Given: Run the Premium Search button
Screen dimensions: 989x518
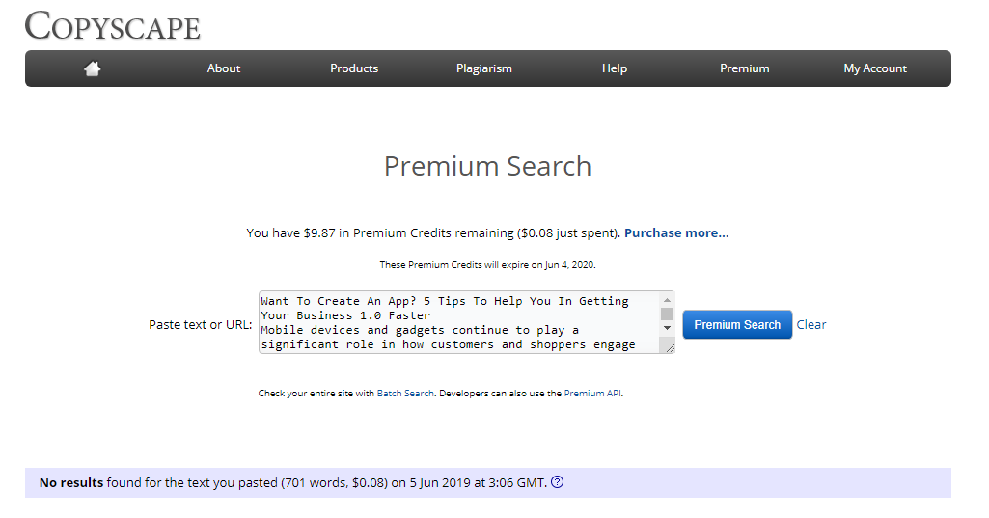Looking at the screenshot, I should point(737,324).
